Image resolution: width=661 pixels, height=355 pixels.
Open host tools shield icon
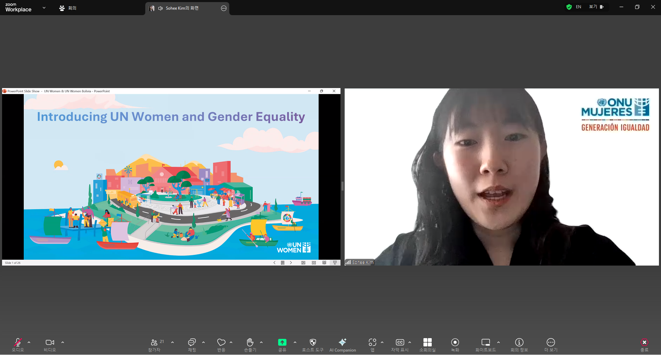tap(313, 342)
